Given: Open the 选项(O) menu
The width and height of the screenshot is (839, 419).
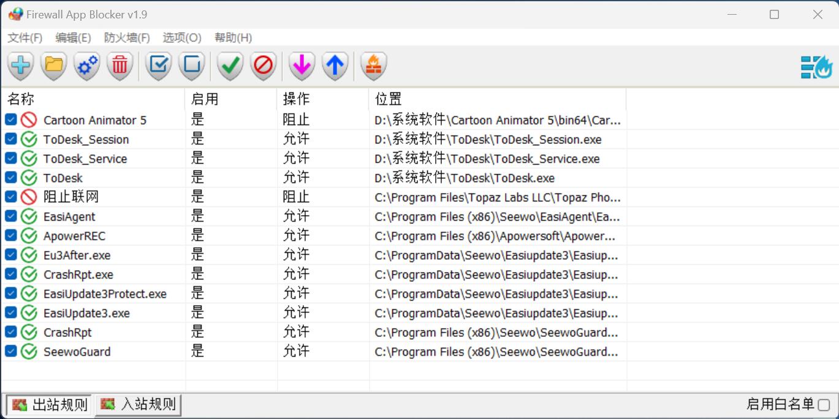Looking at the screenshot, I should point(181,38).
